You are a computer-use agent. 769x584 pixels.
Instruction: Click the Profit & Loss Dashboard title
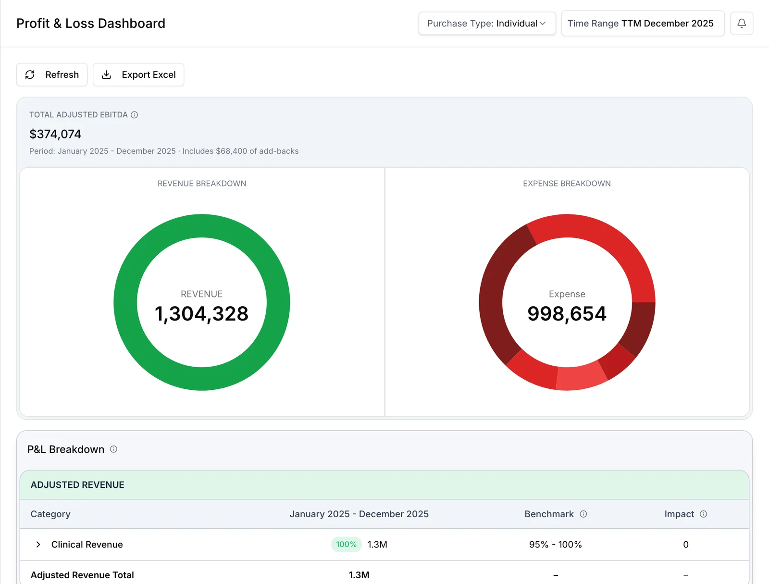[91, 23]
